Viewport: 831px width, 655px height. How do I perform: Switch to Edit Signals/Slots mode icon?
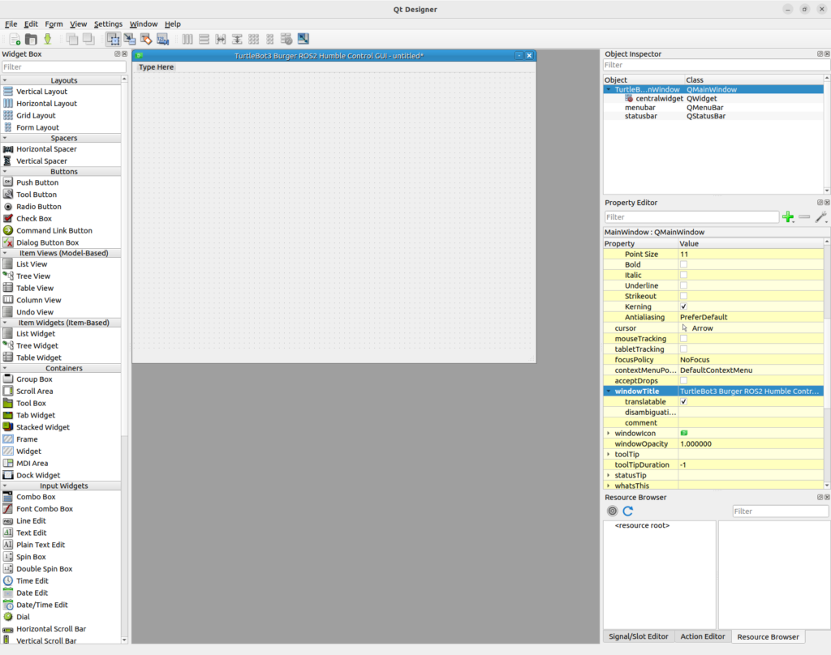(x=129, y=39)
